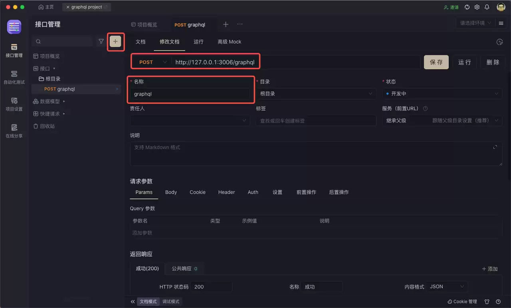The width and height of the screenshot is (511, 308).
Task: Click 邀请 invite button
Action: tap(451, 7)
